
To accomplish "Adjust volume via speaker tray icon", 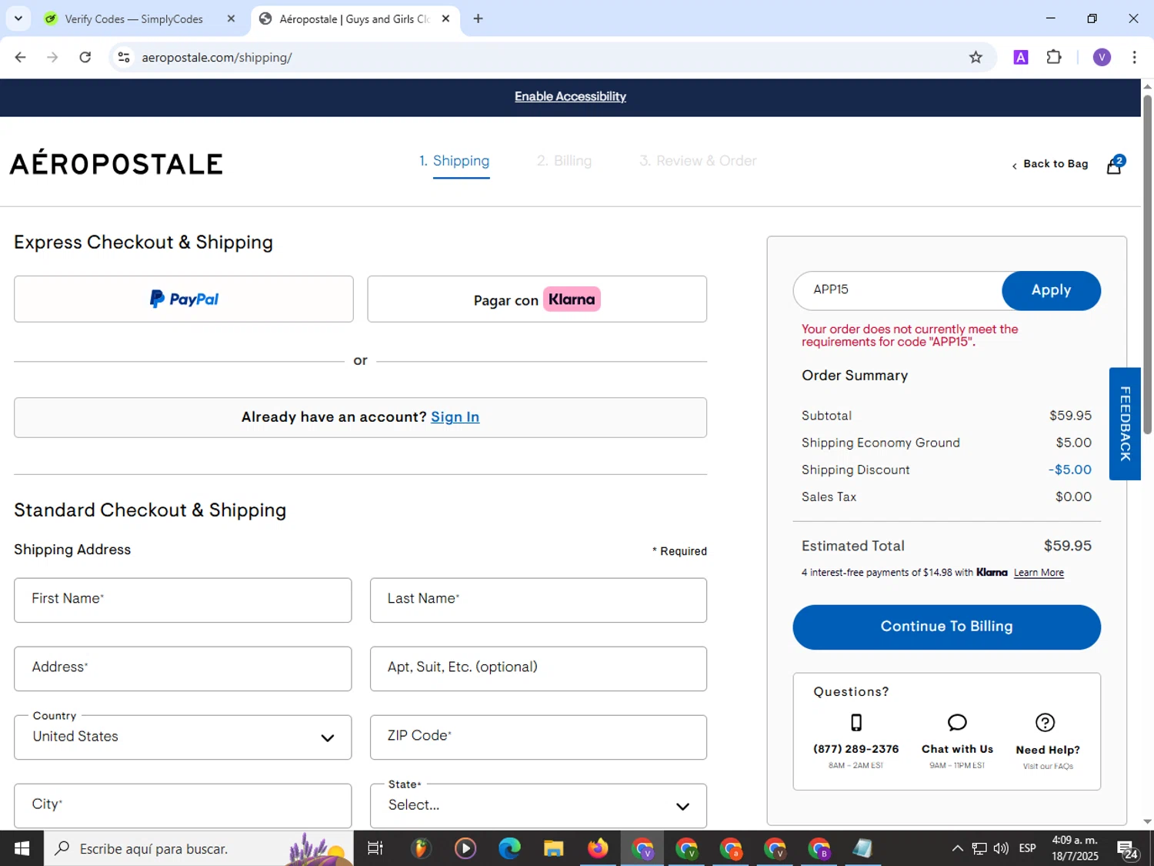I will pyautogui.click(x=1001, y=848).
